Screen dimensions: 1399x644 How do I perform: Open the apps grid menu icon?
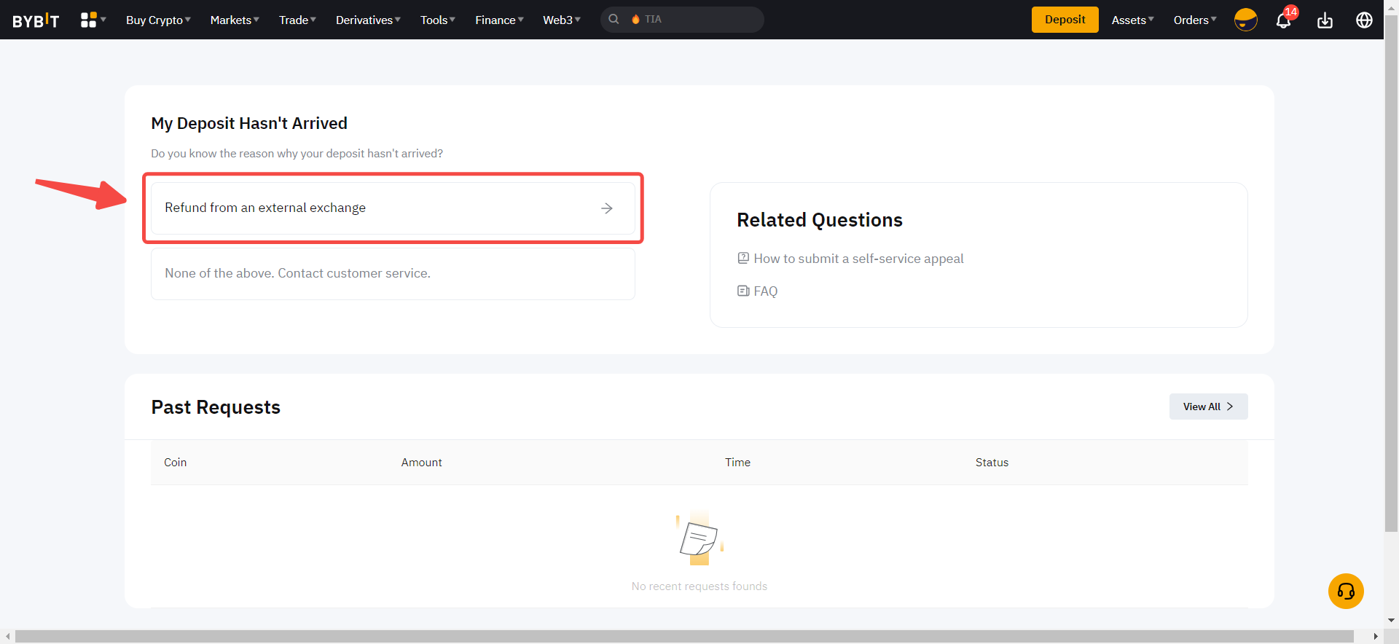(x=89, y=20)
